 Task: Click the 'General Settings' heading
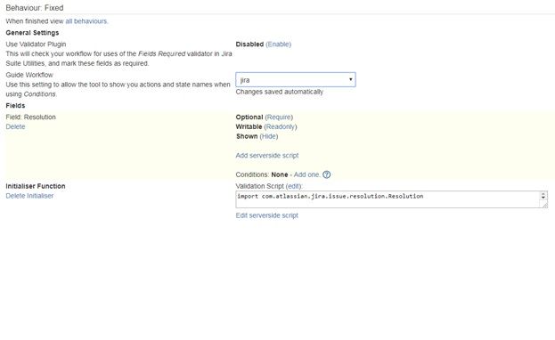point(32,33)
